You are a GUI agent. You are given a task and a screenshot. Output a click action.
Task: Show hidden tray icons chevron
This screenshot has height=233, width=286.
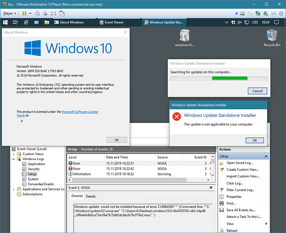(x=227, y=22)
